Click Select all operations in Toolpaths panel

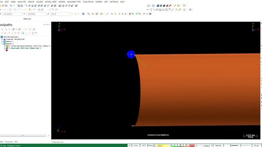2,29
